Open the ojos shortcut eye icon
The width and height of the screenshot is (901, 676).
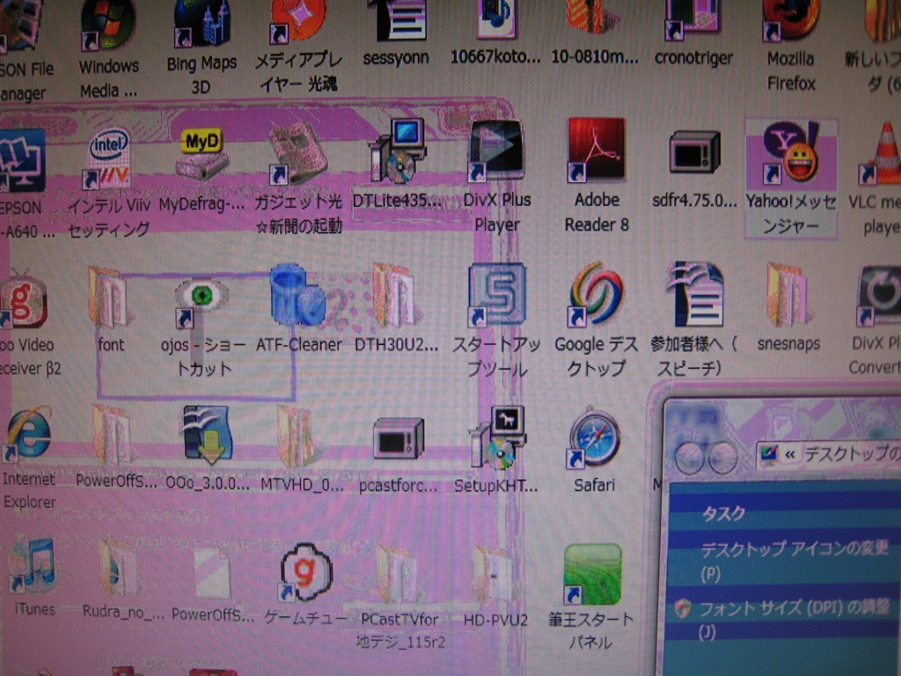pyautogui.click(x=201, y=304)
